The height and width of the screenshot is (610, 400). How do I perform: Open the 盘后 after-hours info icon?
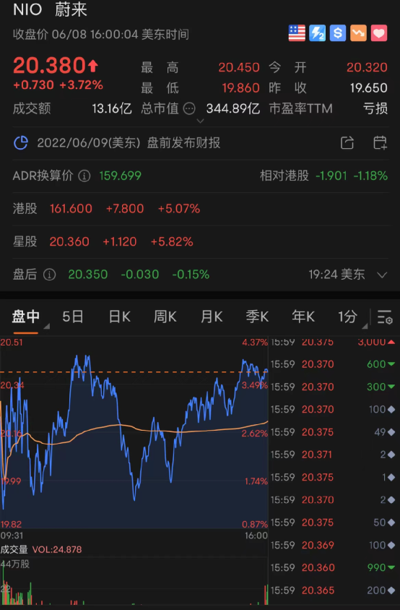click(x=49, y=275)
